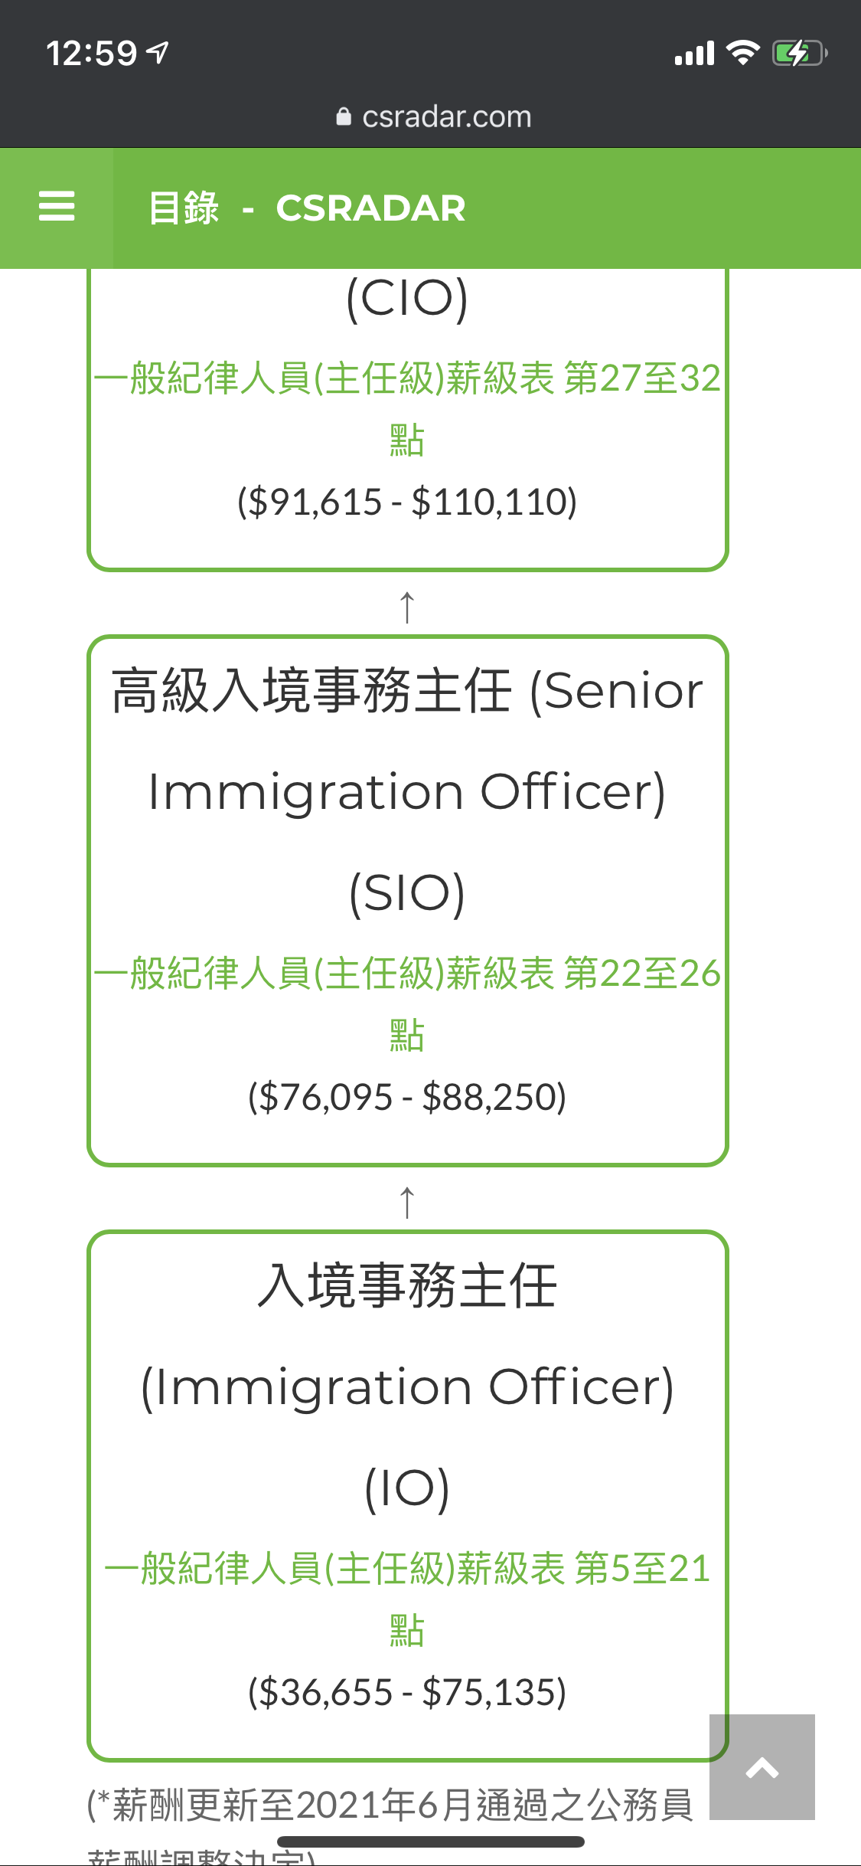Screen dimensions: 861x1866
Task: Tap the scroll-to-top arrow button
Action: [762, 1766]
